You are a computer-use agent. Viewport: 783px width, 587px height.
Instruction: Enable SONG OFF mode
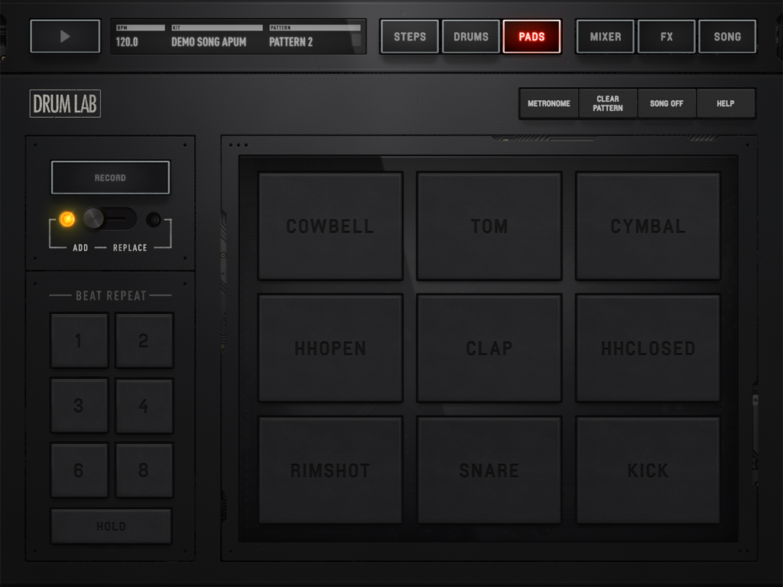pyautogui.click(x=666, y=103)
